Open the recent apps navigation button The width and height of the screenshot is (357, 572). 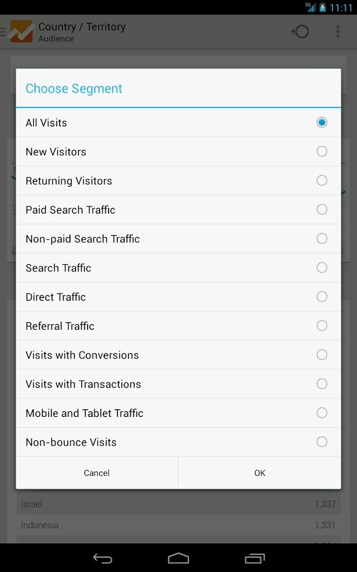(255, 558)
